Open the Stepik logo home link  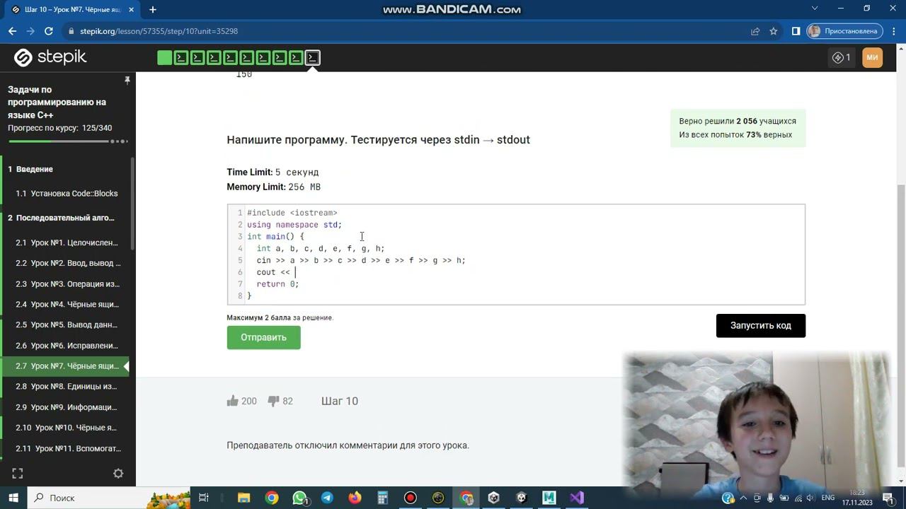tap(50, 57)
